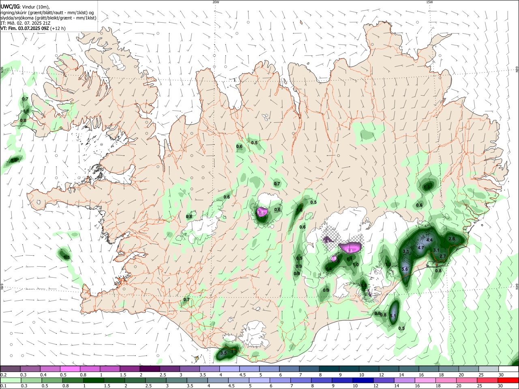Click the 64N latitude label on the right edge

pyautogui.click(x=517, y=286)
